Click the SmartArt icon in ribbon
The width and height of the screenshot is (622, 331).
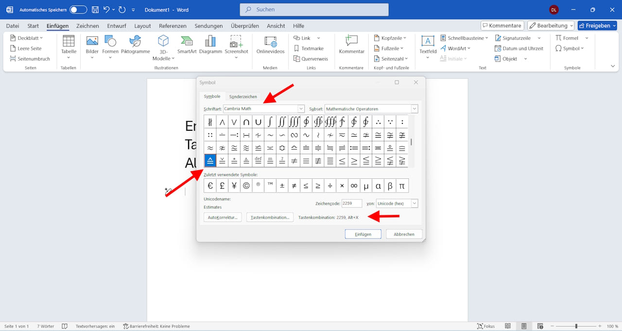coord(187,42)
